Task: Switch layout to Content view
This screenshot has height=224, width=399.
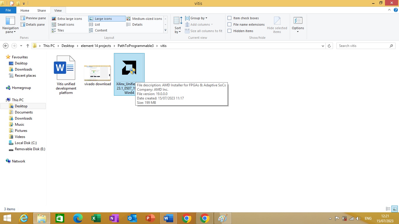Action: (x=98, y=30)
